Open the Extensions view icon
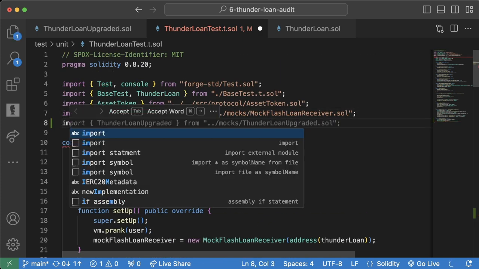This screenshot has width=479, height=269. click(13, 84)
